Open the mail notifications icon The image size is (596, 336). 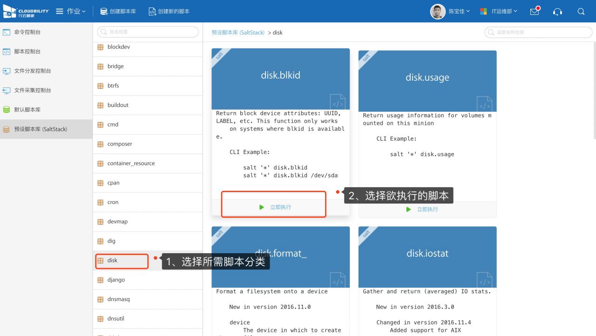(x=535, y=11)
